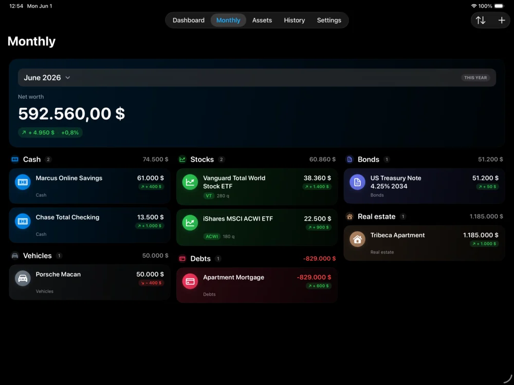This screenshot has width=514, height=385.
Task: Click the +400 $ change badge on Marcus Savings
Action: tap(151, 187)
